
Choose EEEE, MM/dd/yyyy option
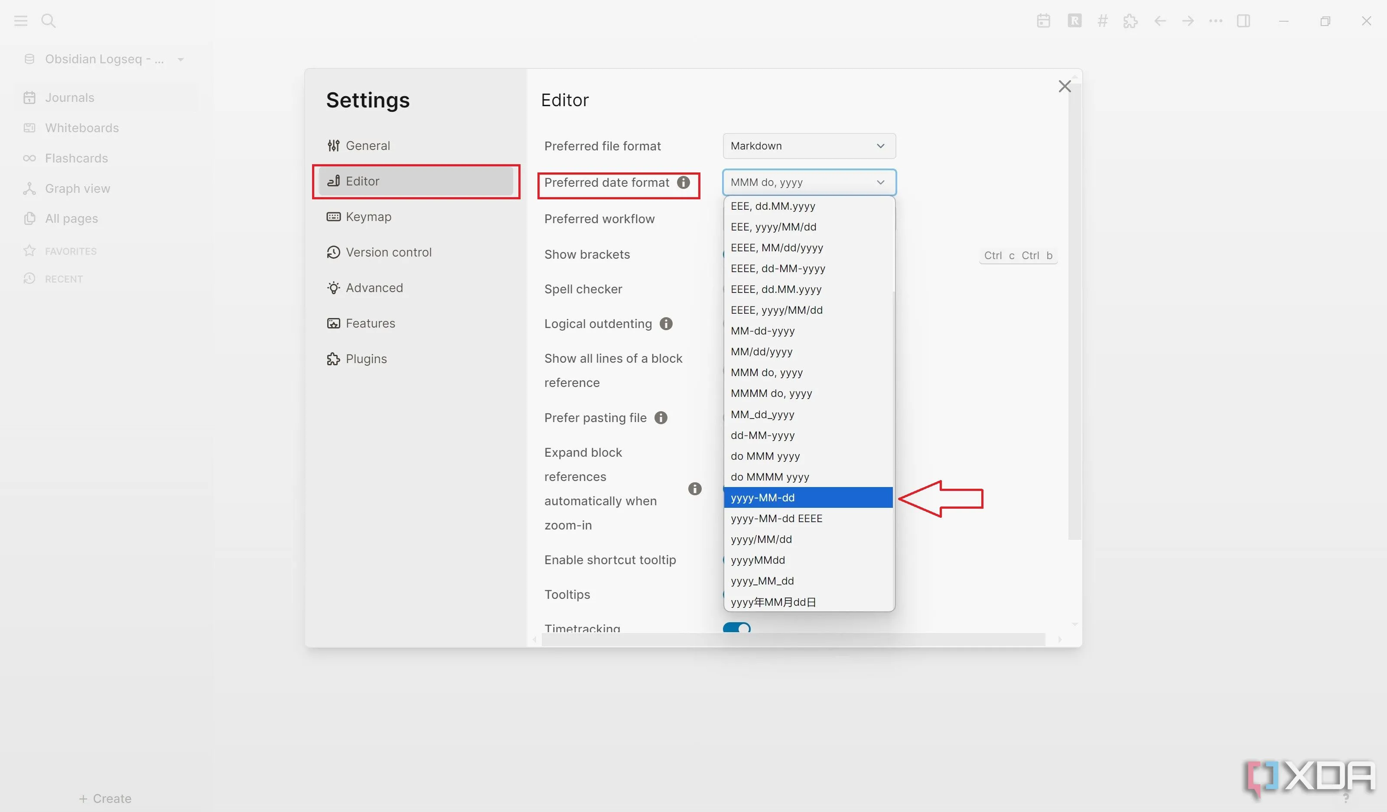point(808,248)
